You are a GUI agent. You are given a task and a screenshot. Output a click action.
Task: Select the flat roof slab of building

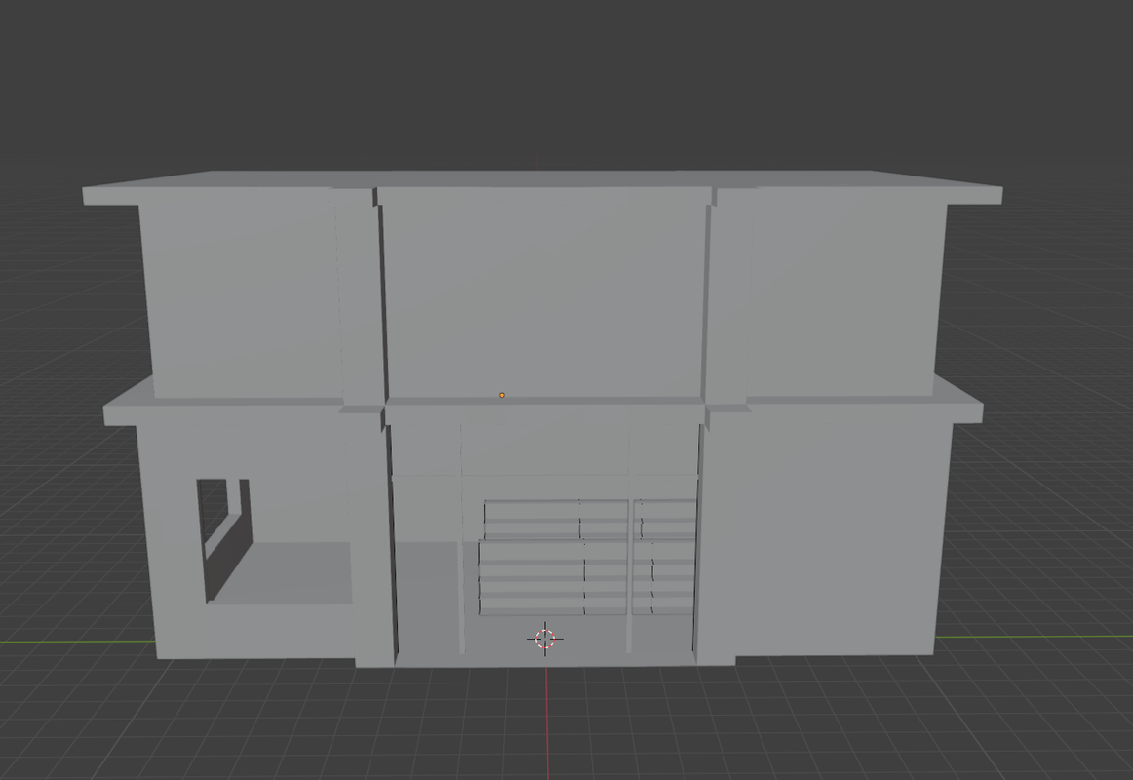(x=542, y=187)
